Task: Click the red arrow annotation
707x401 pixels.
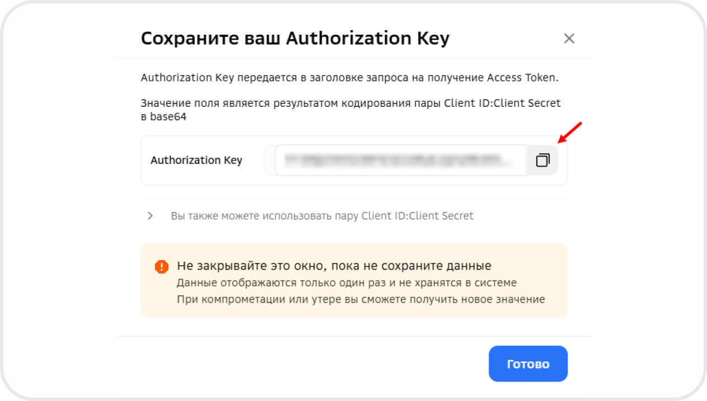Action: 570,133
